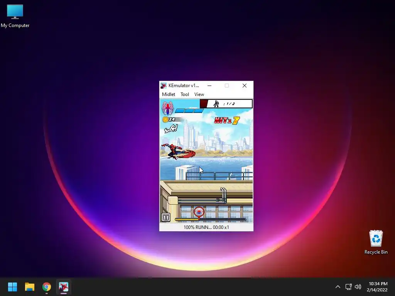Click the gold coin counter icon
The image size is (395, 296).
(x=165, y=119)
